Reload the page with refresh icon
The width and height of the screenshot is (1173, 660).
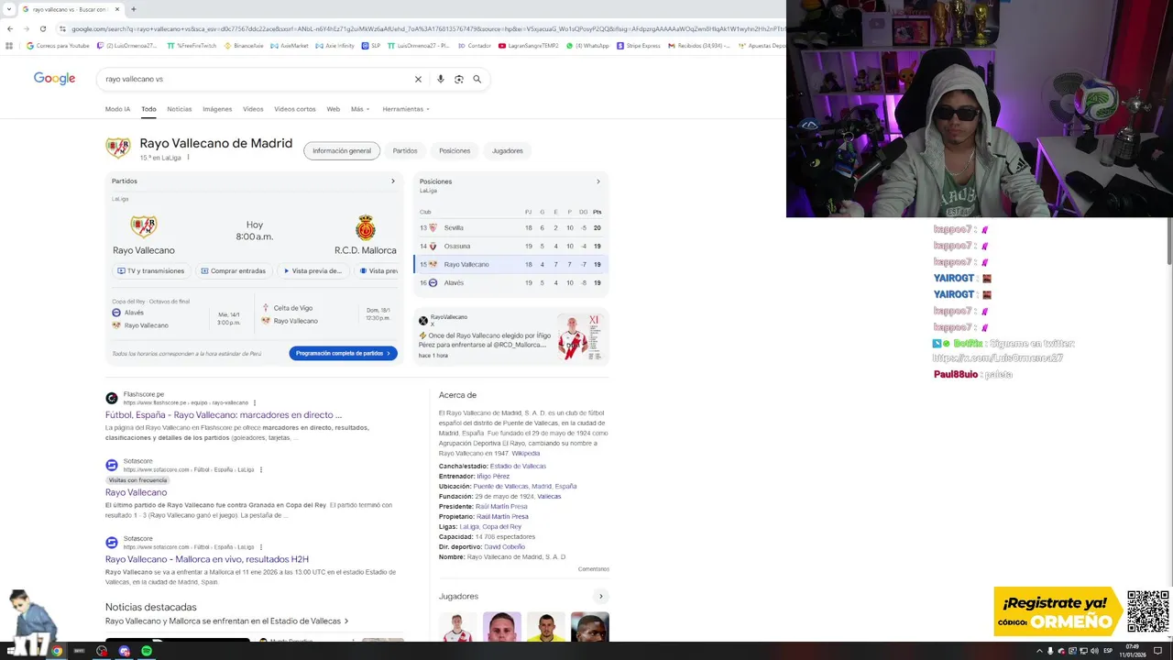[x=42, y=28]
